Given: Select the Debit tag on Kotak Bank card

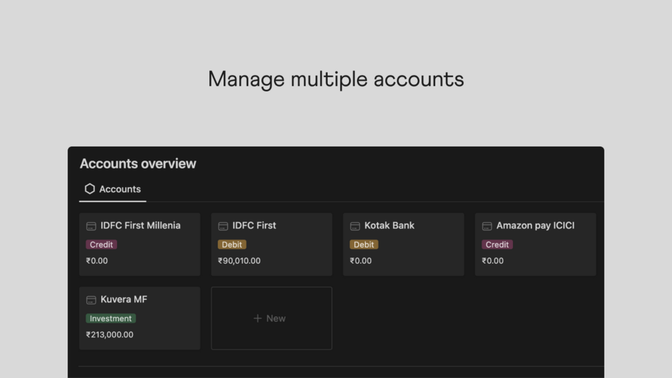Looking at the screenshot, I should pos(364,244).
